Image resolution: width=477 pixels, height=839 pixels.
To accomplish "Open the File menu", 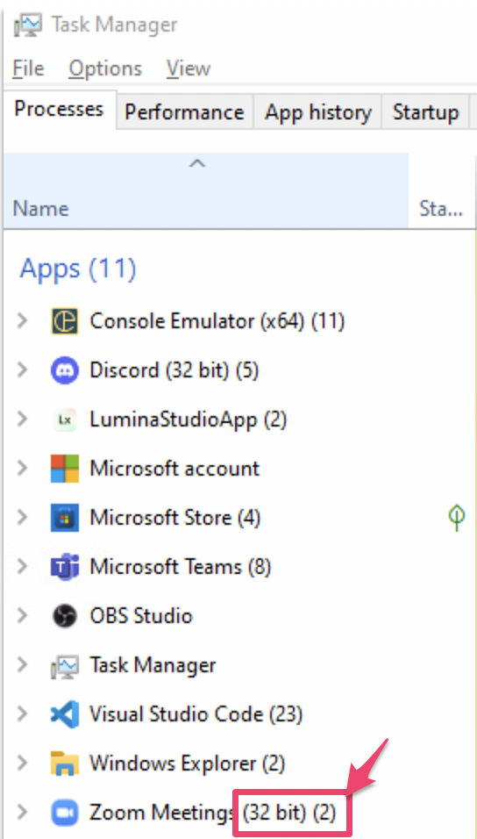I will click(x=28, y=68).
